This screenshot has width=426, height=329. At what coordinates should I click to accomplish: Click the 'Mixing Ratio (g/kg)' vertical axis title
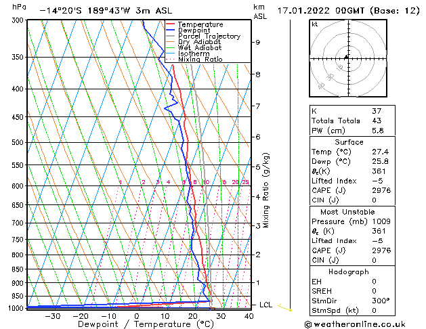[265, 190]
